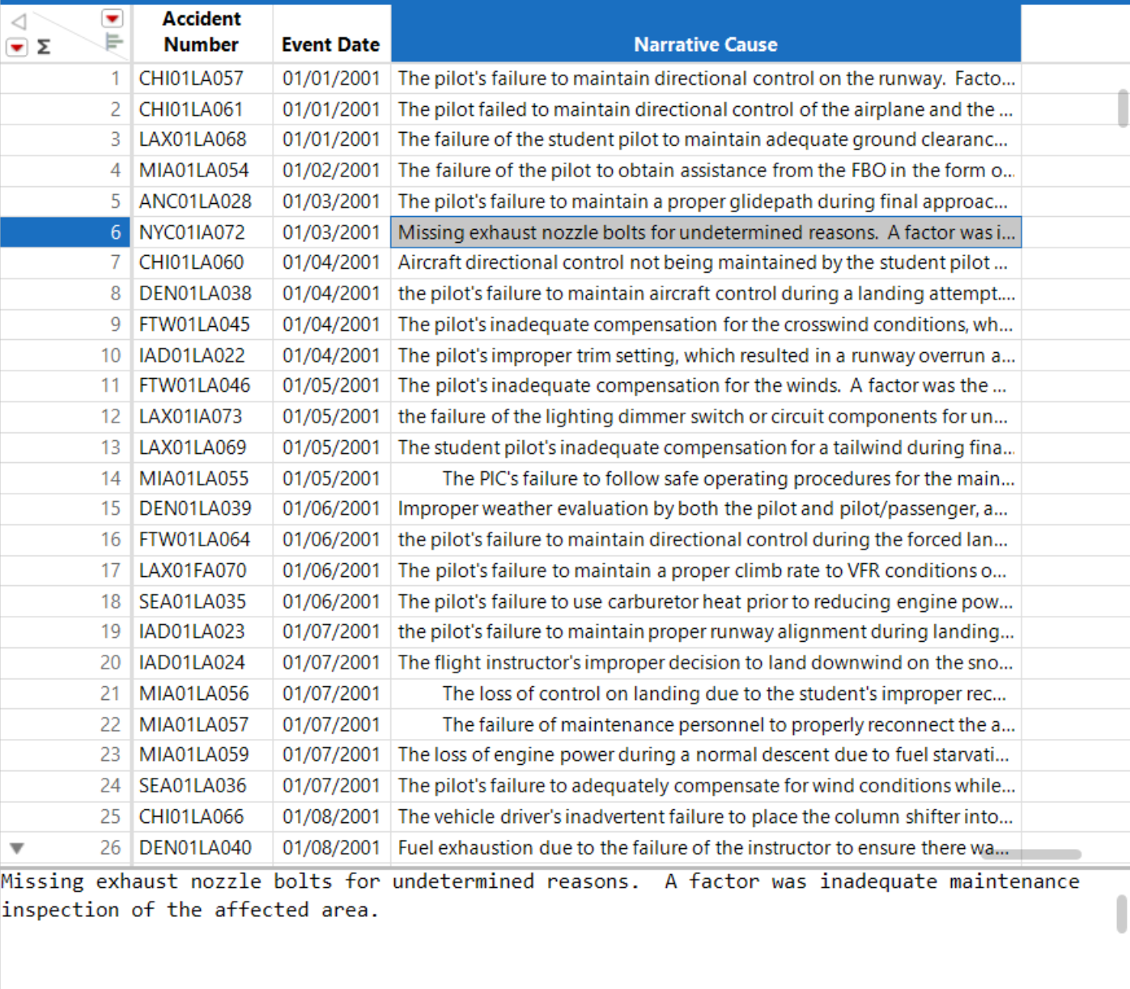Click the list/filter icon near column headers

coord(114,40)
